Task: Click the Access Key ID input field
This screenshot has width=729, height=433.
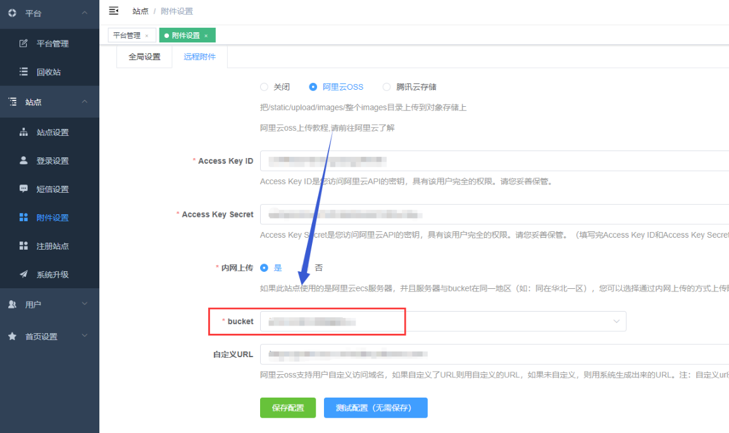Action: click(x=494, y=161)
